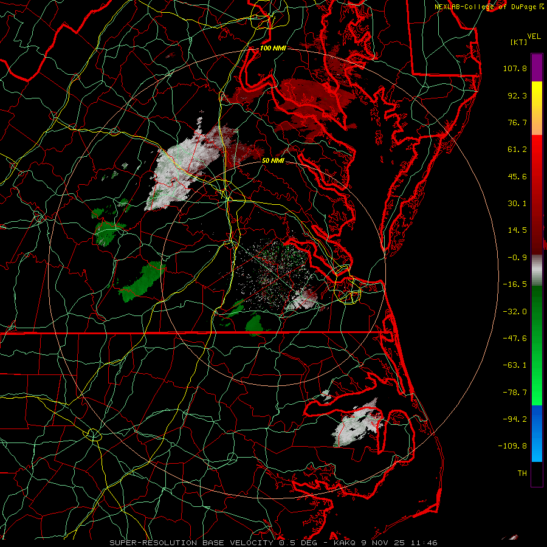
Task: Click the -94.2 legend value
Action: (x=515, y=419)
